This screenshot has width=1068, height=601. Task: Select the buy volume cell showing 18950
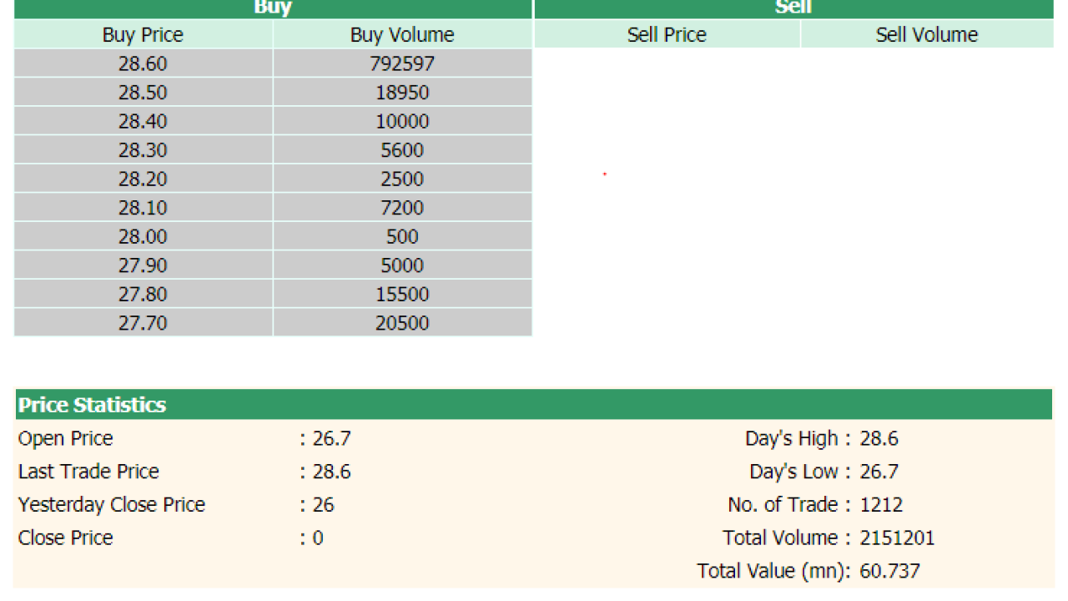coord(402,93)
